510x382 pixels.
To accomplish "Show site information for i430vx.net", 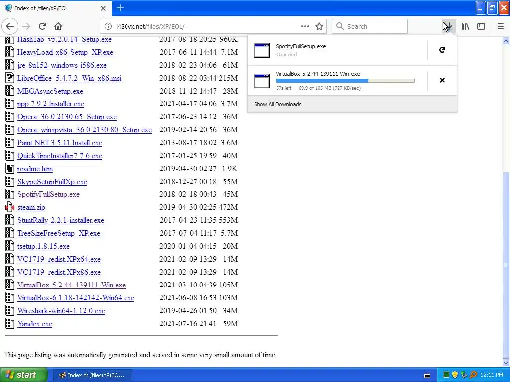I will (108, 27).
